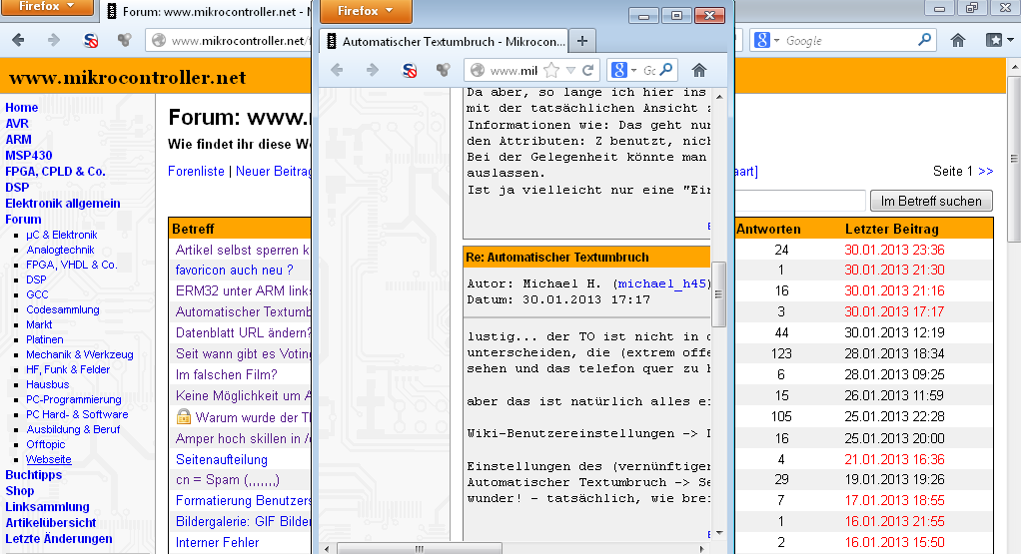Click the back arrow in the background window
The image size is (1021, 554).
(x=18, y=40)
